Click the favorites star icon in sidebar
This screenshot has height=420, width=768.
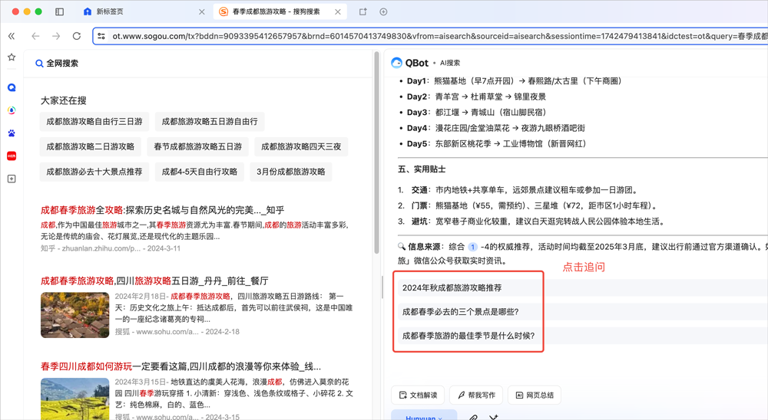pos(12,57)
